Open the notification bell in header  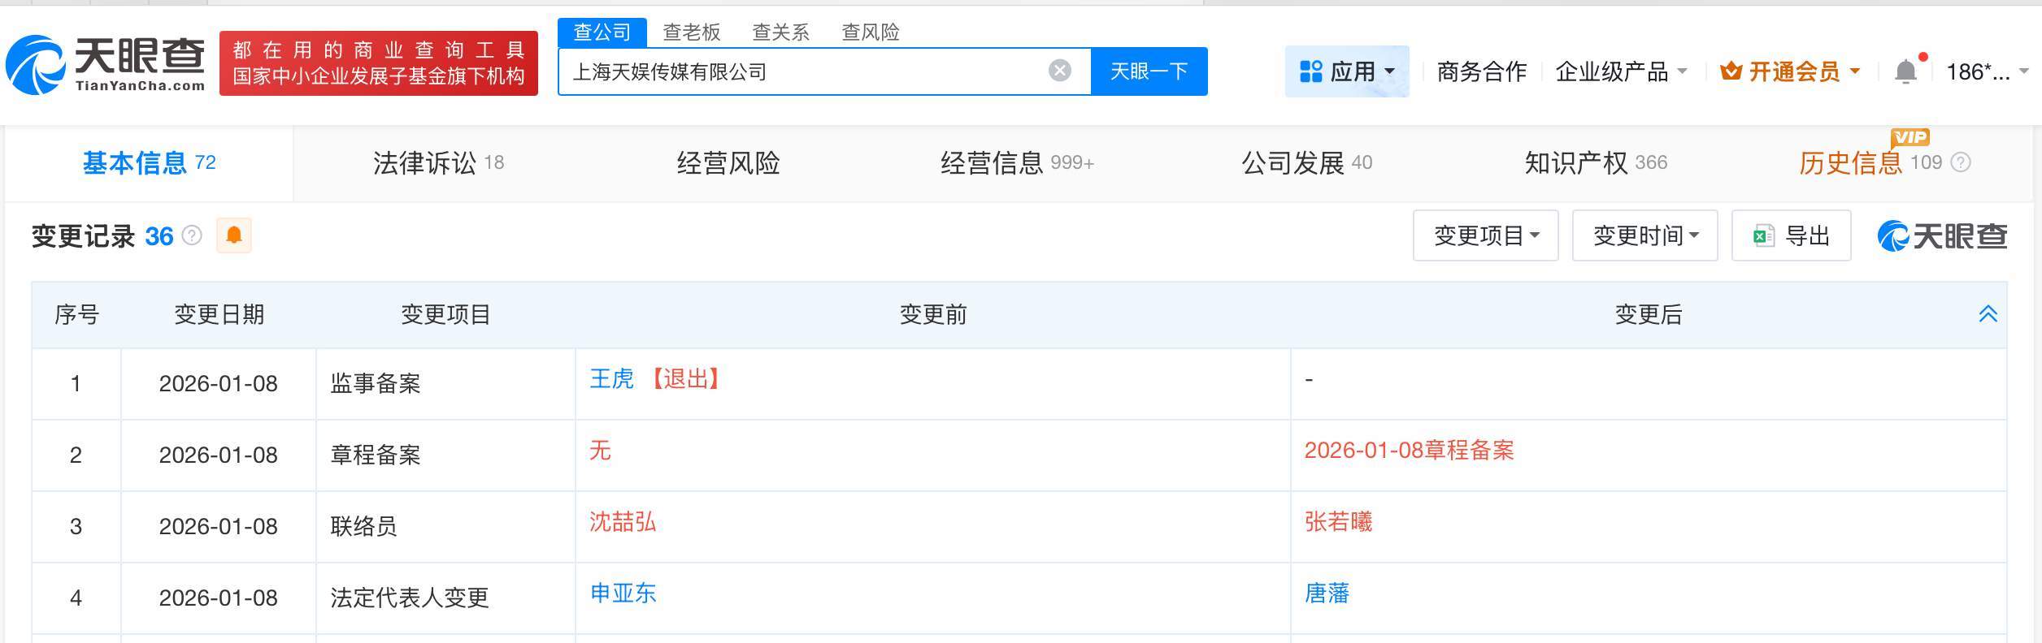(1905, 72)
